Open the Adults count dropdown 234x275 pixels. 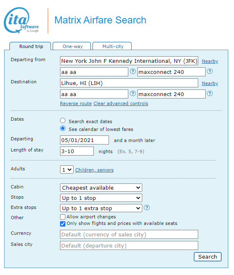coord(67,170)
